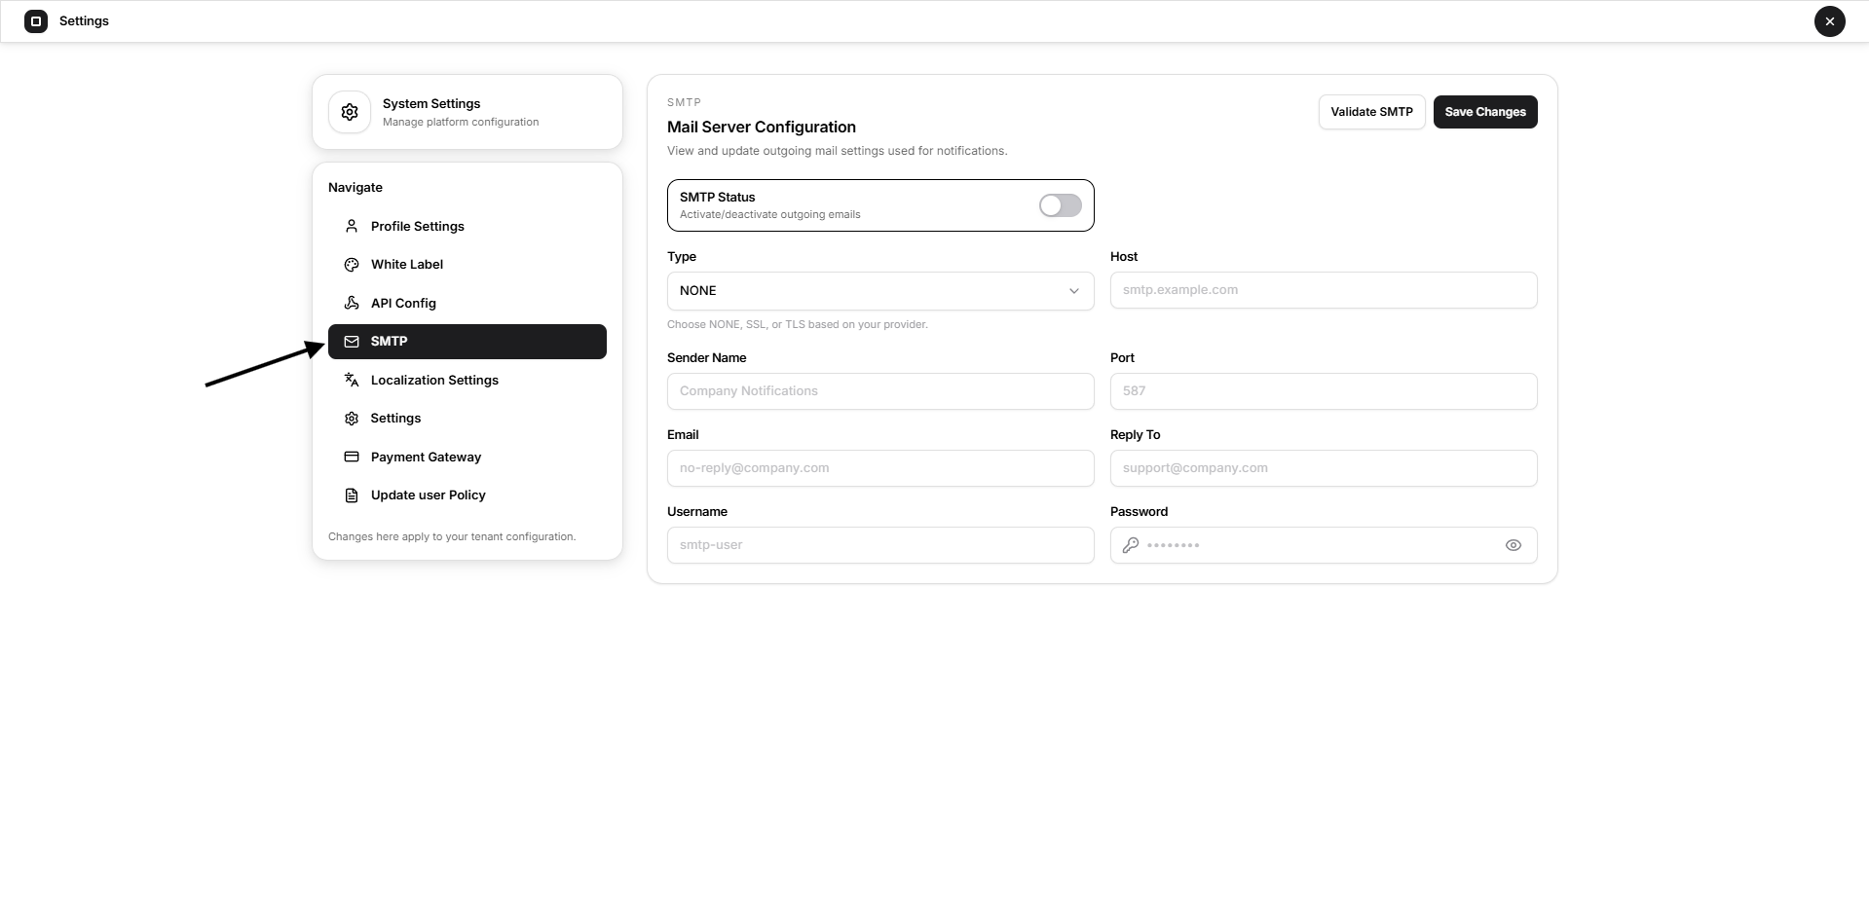Click the API Config webhook icon
The height and width of the screenshot is (917, 1869).
(x=352, y=303)
